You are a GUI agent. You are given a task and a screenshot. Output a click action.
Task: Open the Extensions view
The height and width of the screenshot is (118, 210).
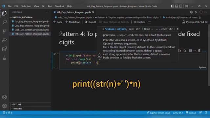tap(4, 49)
